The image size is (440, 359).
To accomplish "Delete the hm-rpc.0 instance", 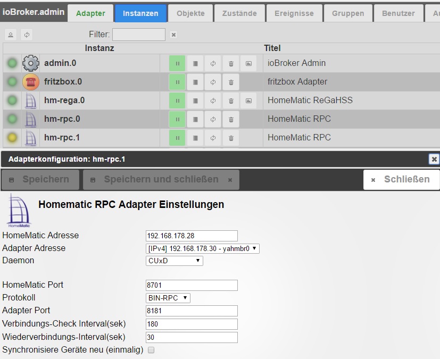I will 231,119.
